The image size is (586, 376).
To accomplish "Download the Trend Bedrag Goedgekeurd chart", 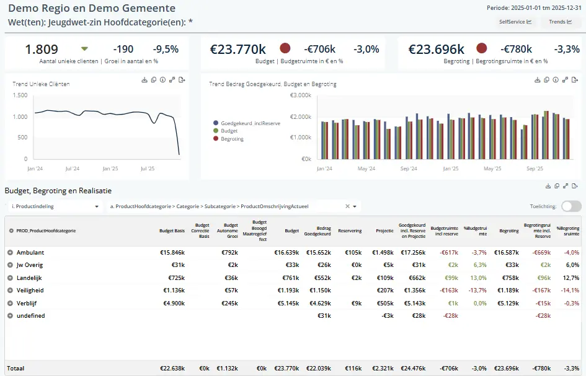I will [x=537, y=79].
